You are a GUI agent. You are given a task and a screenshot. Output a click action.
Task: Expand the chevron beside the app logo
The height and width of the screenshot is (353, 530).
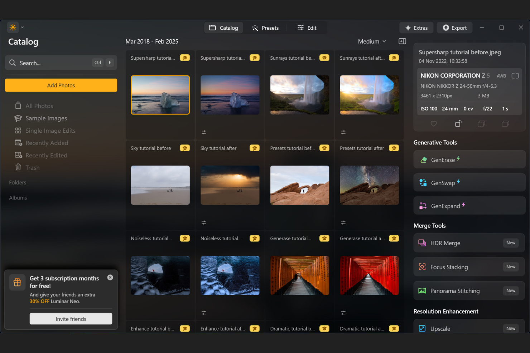(23, 27)
